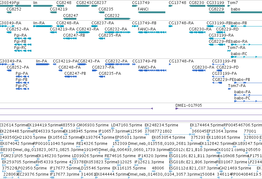
Task: Open the CG13749-PB coding sequence
Action: point(134,64)
